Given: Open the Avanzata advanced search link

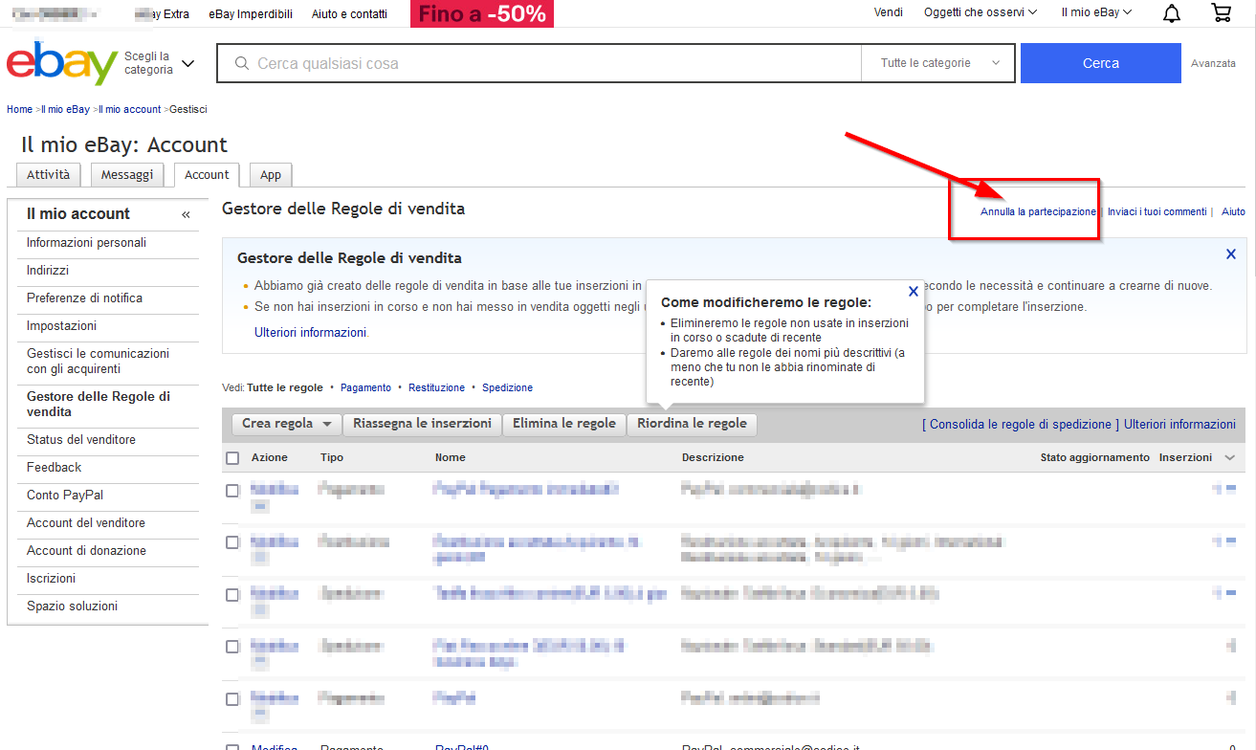Looking at the screenshot, I should pos(1213,63).
